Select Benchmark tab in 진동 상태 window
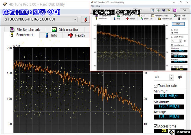191x135 pixels. pyautogui.click(x=22, y=35)
